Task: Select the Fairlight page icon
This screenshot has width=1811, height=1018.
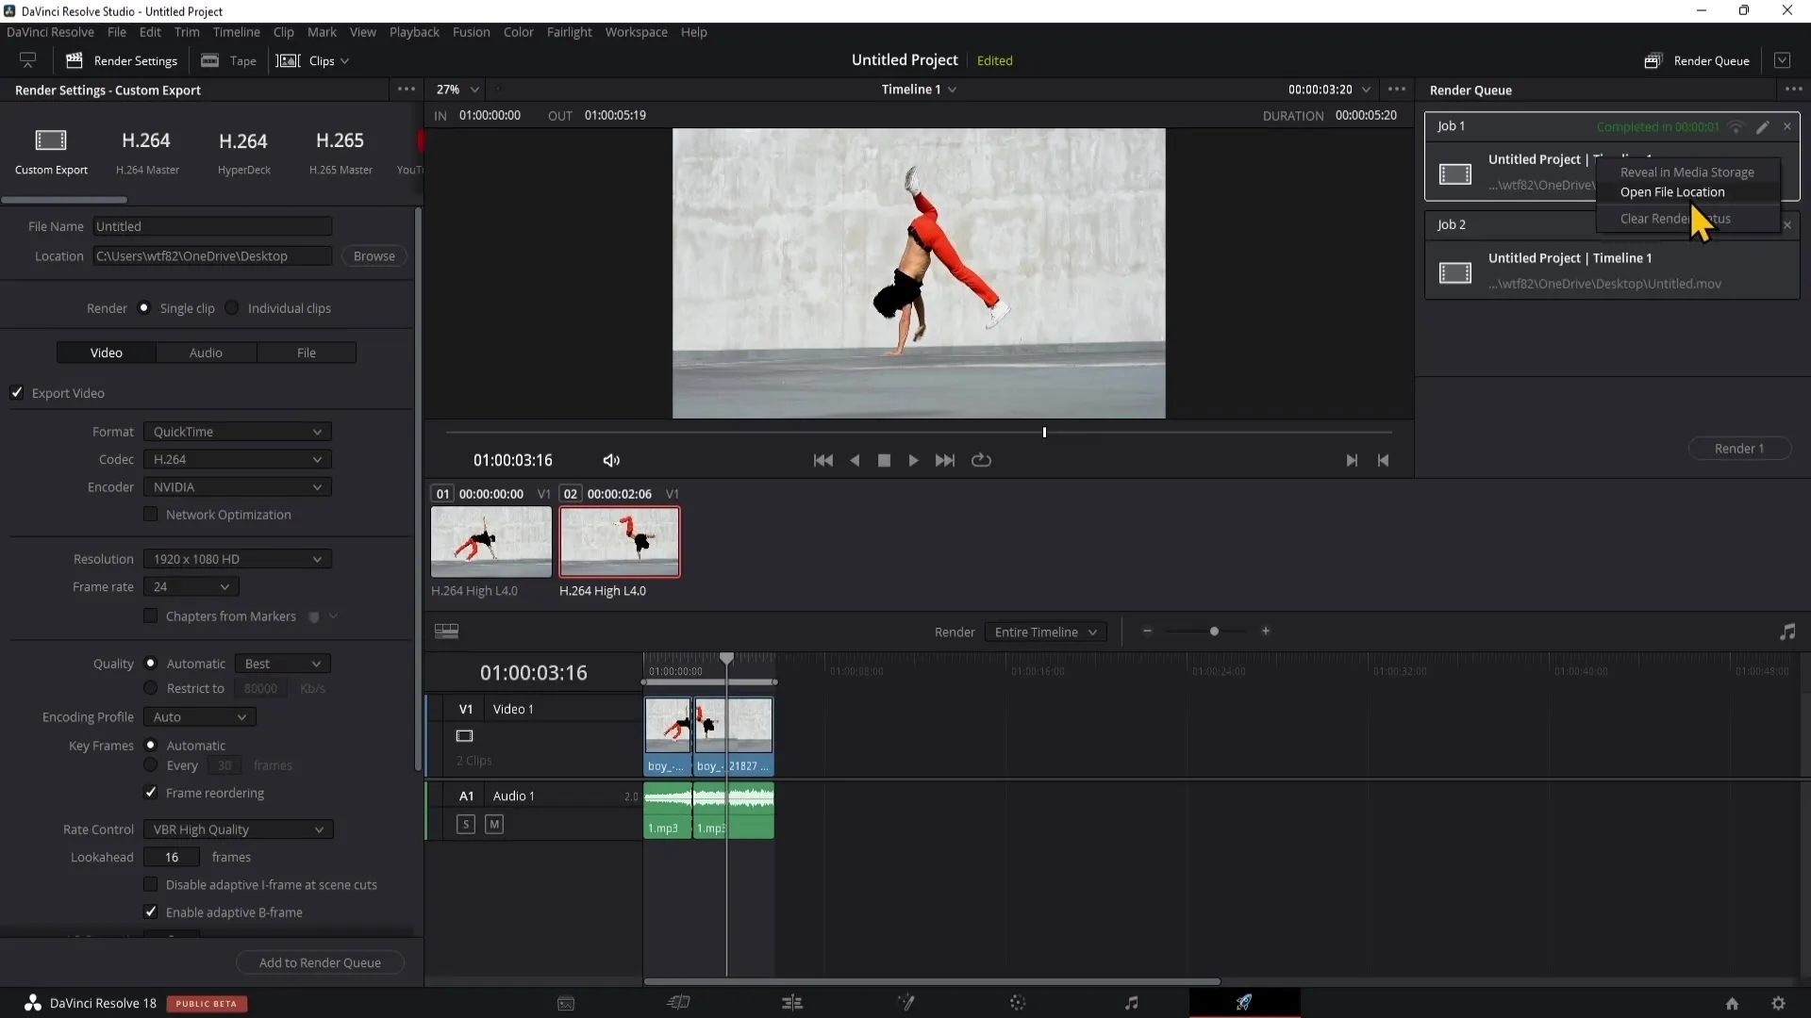Action: pos(1132,1003)
